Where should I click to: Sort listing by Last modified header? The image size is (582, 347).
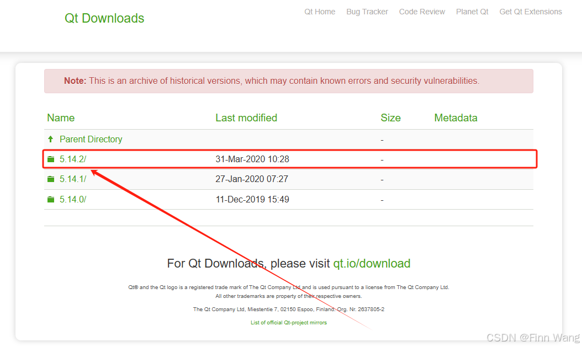246,118
